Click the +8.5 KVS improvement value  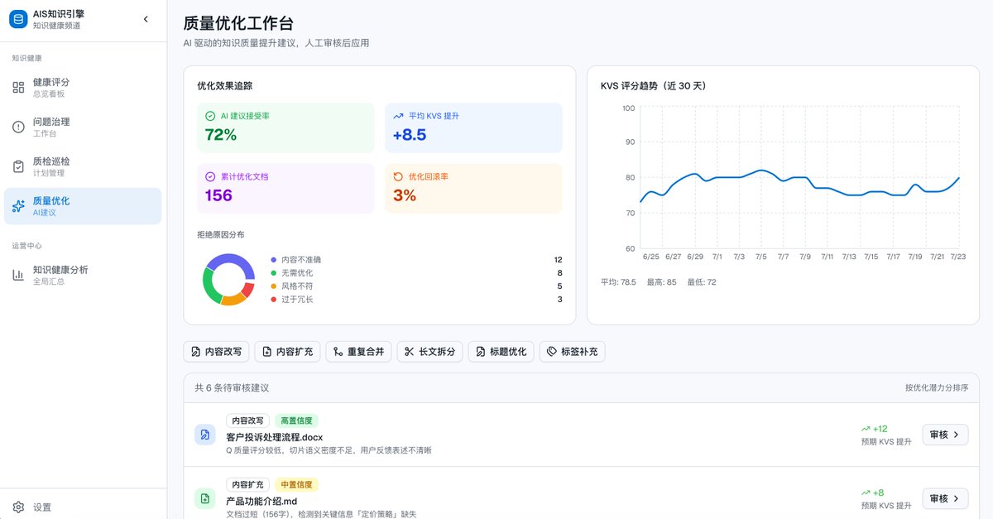pyautogui.click(x=409, y=135)
